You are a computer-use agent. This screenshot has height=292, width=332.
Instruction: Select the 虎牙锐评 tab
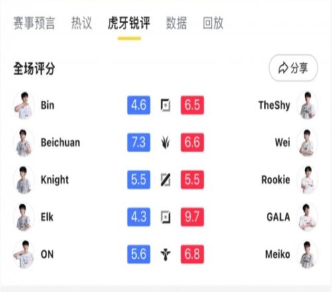click(x=129, y=23)
